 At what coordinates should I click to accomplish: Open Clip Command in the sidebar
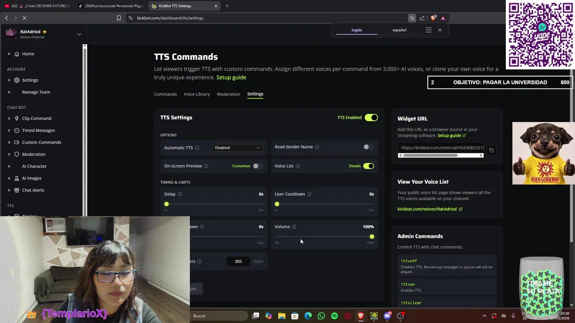point(36,118)
